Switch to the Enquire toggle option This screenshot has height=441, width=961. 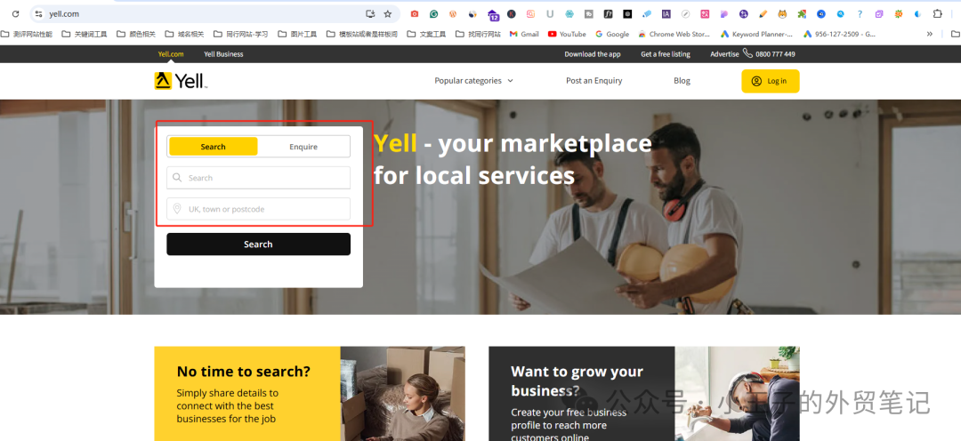point(303,147)
